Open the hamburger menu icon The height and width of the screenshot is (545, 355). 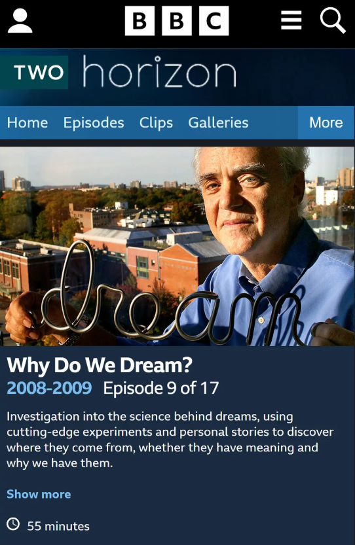coord(291,20)
